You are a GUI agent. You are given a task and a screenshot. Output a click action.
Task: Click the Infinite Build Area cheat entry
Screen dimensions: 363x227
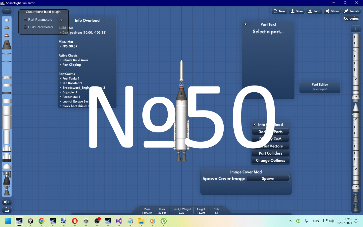tap(75, 60)
